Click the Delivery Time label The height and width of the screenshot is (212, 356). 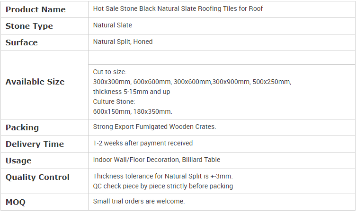[35, 144]
